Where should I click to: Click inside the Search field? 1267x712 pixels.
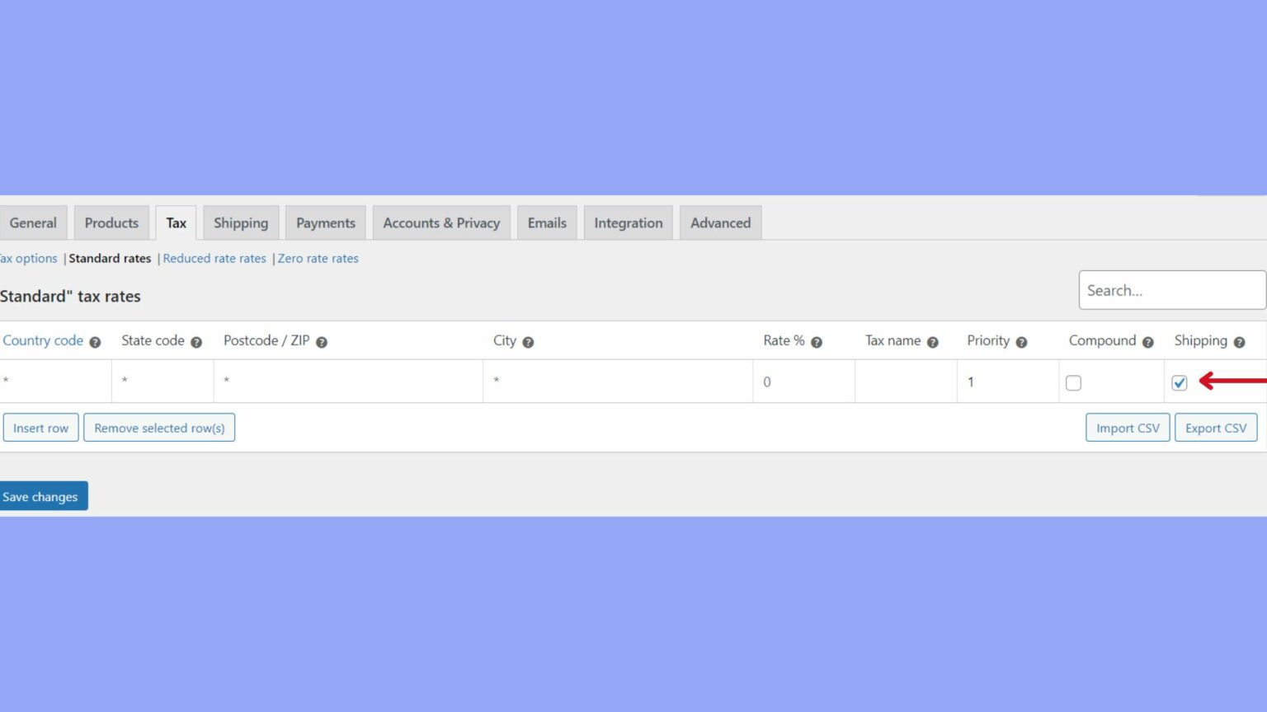pyautogui.click(x=1171, y=290)
